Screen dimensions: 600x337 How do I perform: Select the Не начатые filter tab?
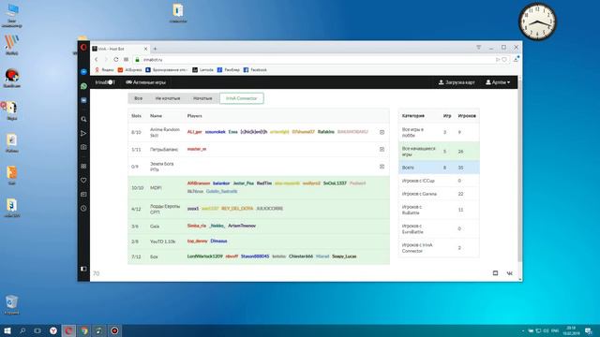(x=168, y=98)
